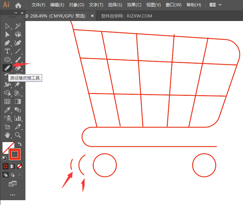
Task: Open the 文件(F) menu
Action: (x=38, y=5)
